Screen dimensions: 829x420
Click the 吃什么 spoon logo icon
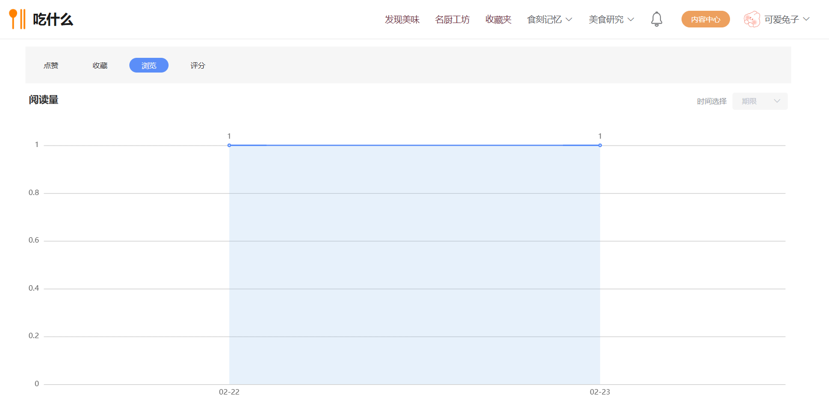tap(17, 19)
